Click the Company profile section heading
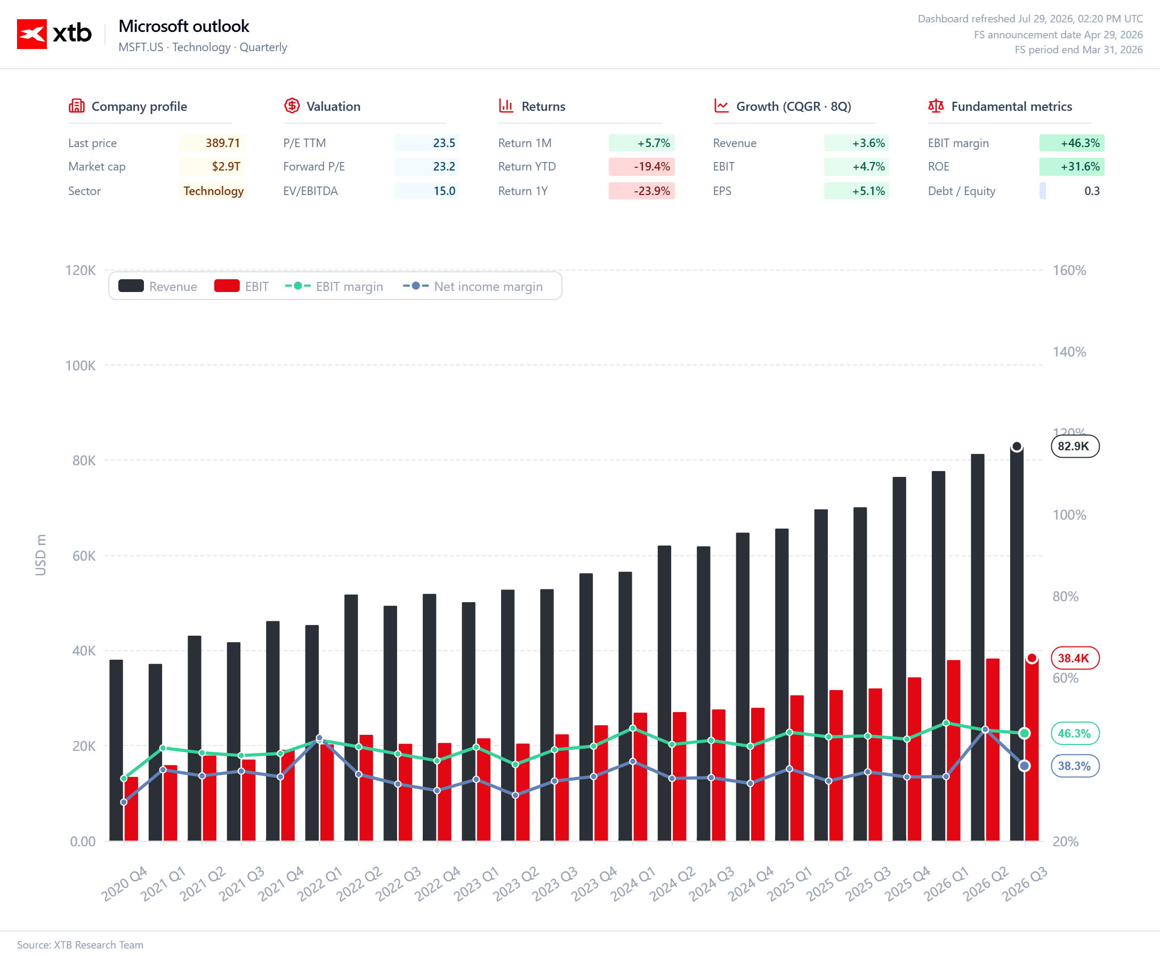The height and width of the screenshot is (956, 1160). coord(139,106)
